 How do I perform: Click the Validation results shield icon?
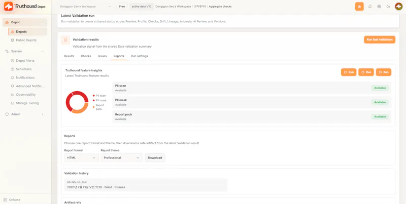point(65,40)
